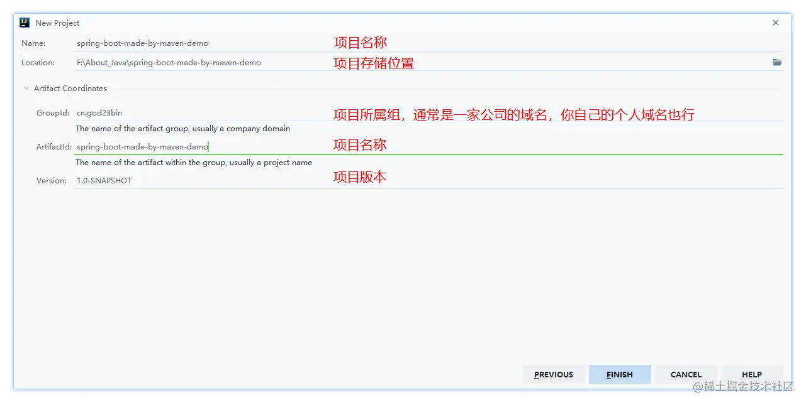Screen dimensions: 806x405
Task: Click the "New Project" title text
Action: [57, 23]
